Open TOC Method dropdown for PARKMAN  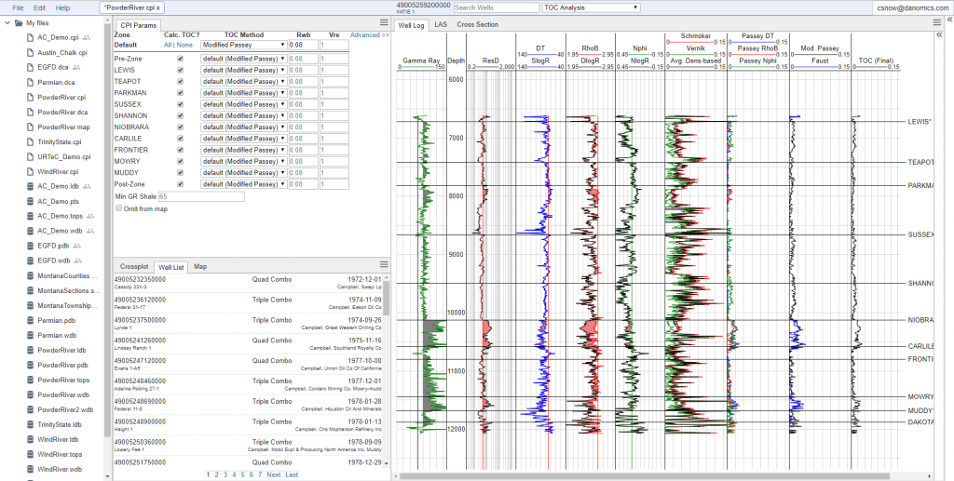244,93
